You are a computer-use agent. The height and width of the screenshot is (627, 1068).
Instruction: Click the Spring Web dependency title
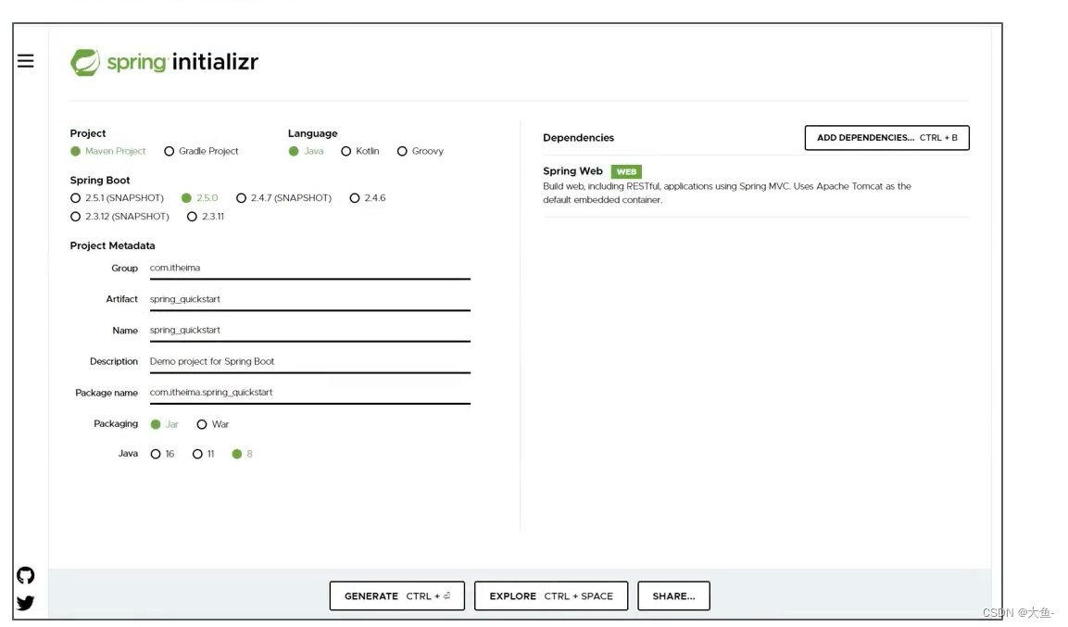tap(572, 171)
